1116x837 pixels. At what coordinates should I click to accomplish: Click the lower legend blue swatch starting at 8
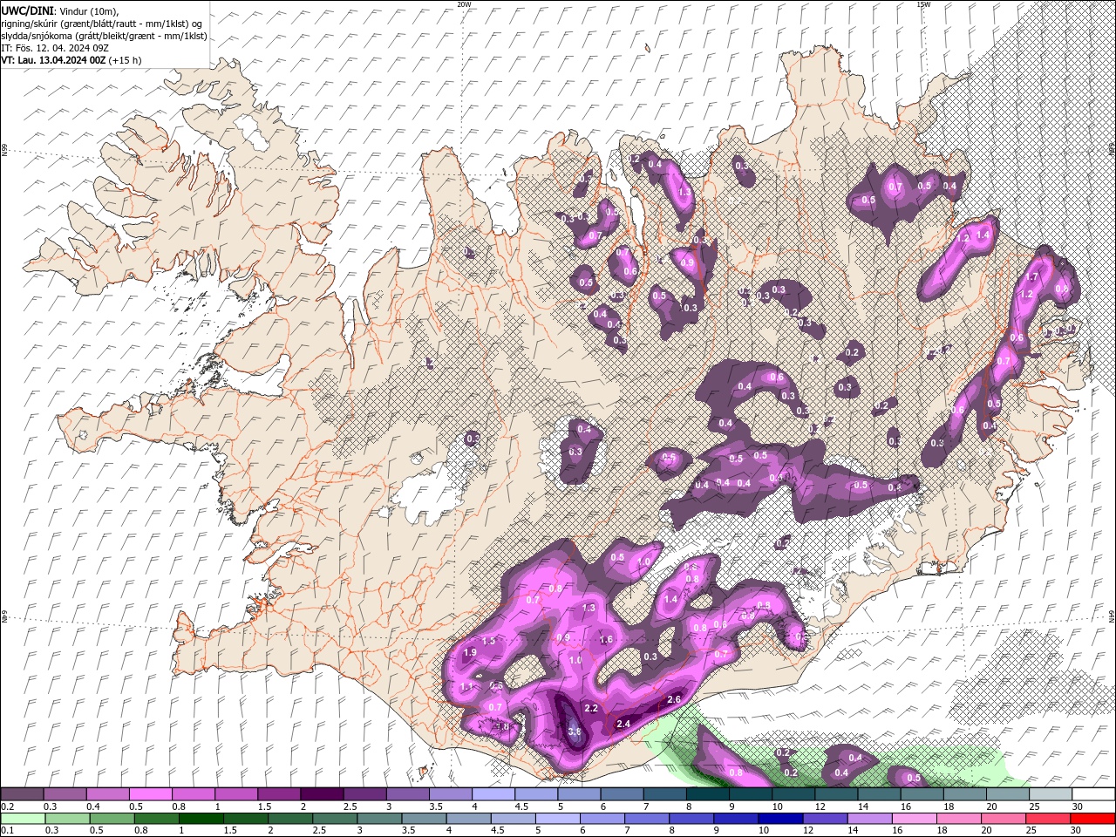691,819
